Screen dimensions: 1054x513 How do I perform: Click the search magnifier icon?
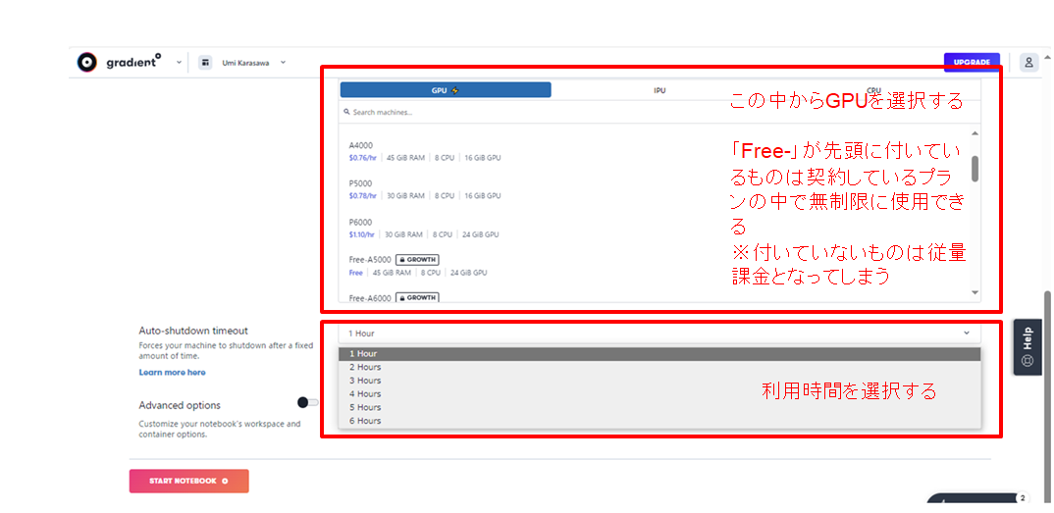click(x=346, y=112)
